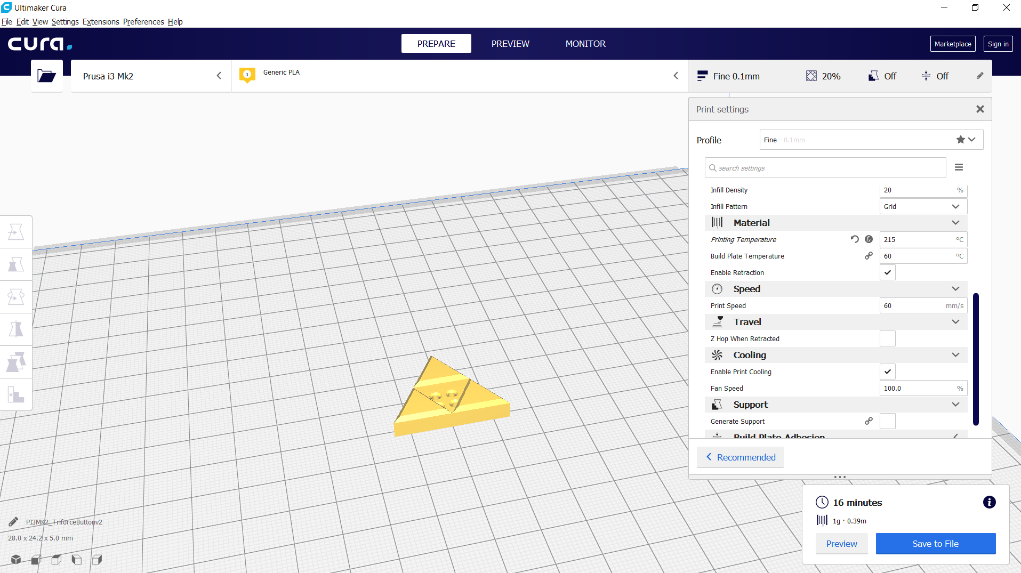Switch back to Recommended settings

pyautogui.click(x=741, y=457)
